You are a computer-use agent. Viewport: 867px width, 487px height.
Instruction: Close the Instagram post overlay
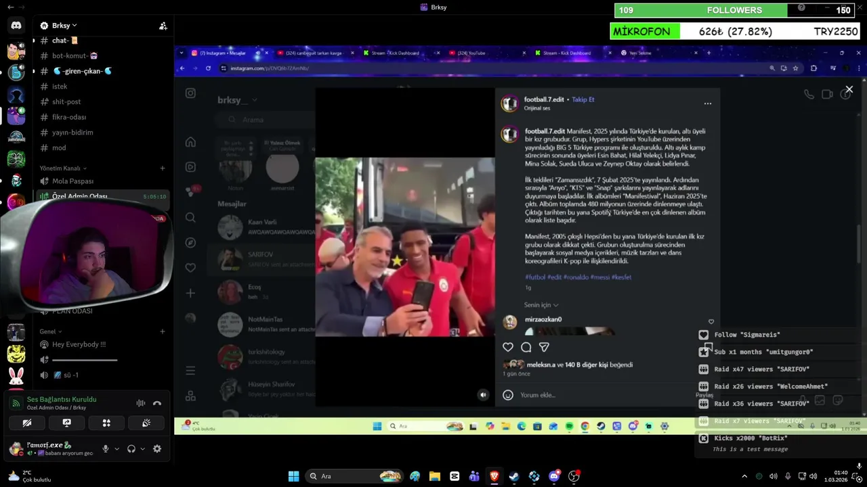click(x=849, y=89)
